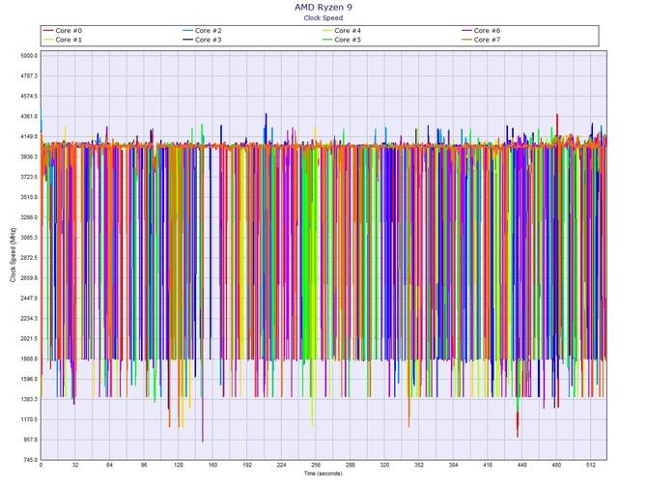Click the Core #3 legend label
647x485 pixels.
point(208,40)
